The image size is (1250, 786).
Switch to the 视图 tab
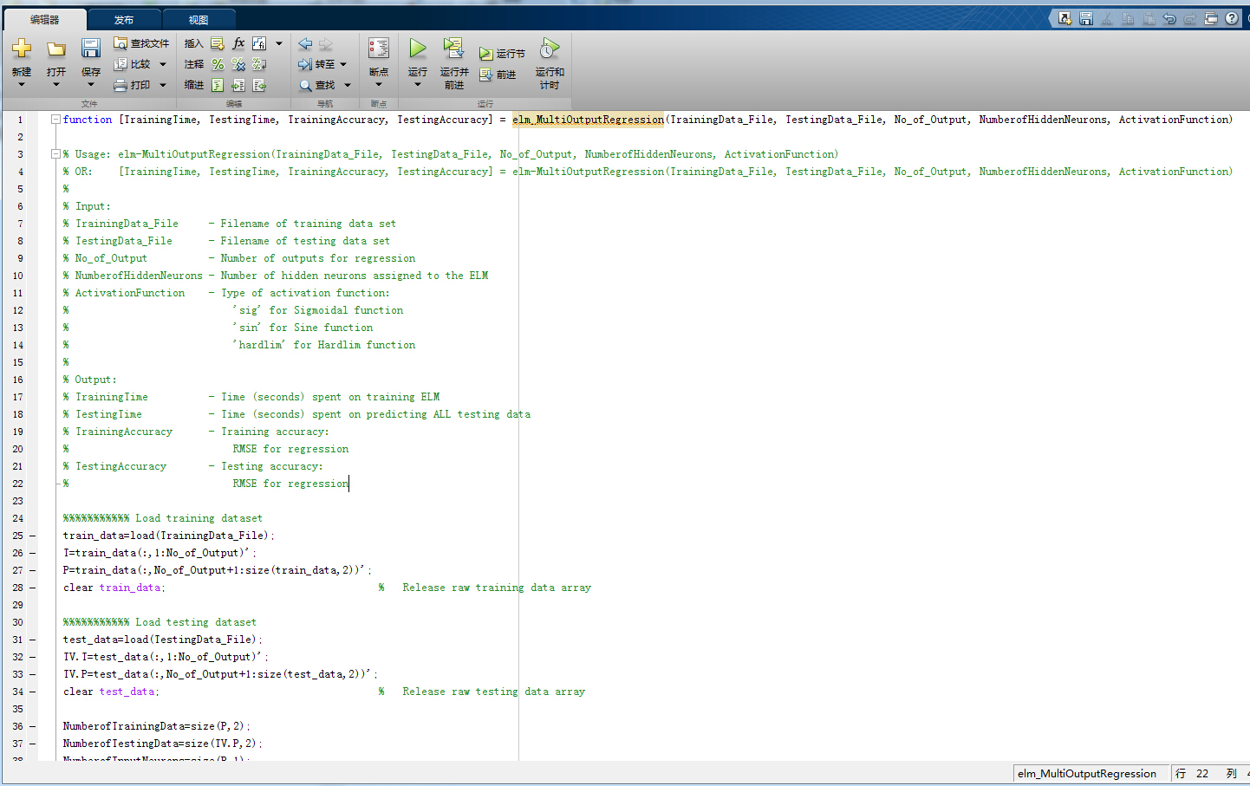pos(199,20)
